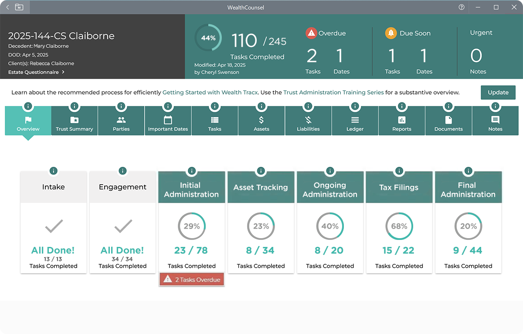Show info for Final Administration stage
The width and height of the screenshot is (523, 334).
pyautogui.click(x=468, y=171)
